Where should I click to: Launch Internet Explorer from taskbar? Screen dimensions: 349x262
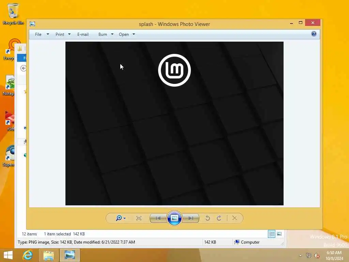[28, 255]
